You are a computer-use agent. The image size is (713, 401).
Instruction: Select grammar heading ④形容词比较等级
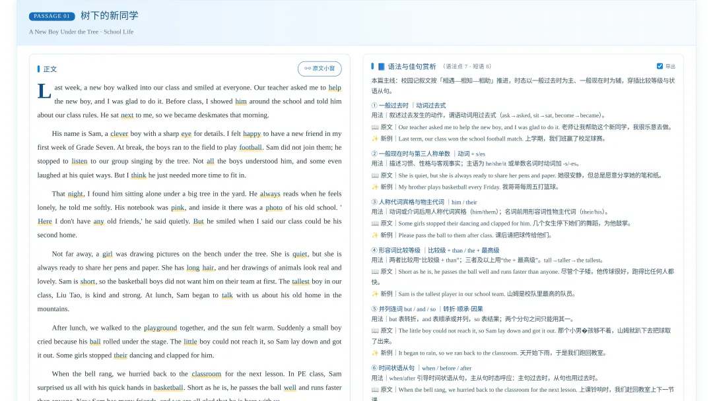[434, 250]
